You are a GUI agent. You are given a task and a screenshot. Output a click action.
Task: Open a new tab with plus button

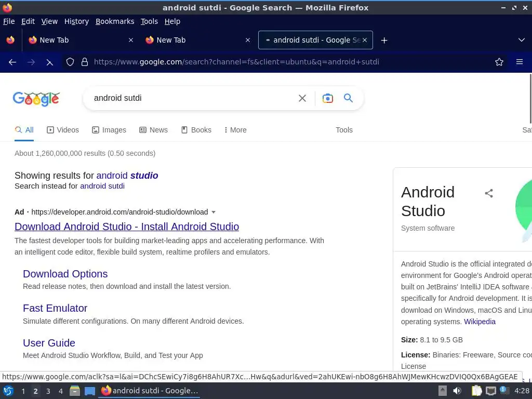[384, 41]
